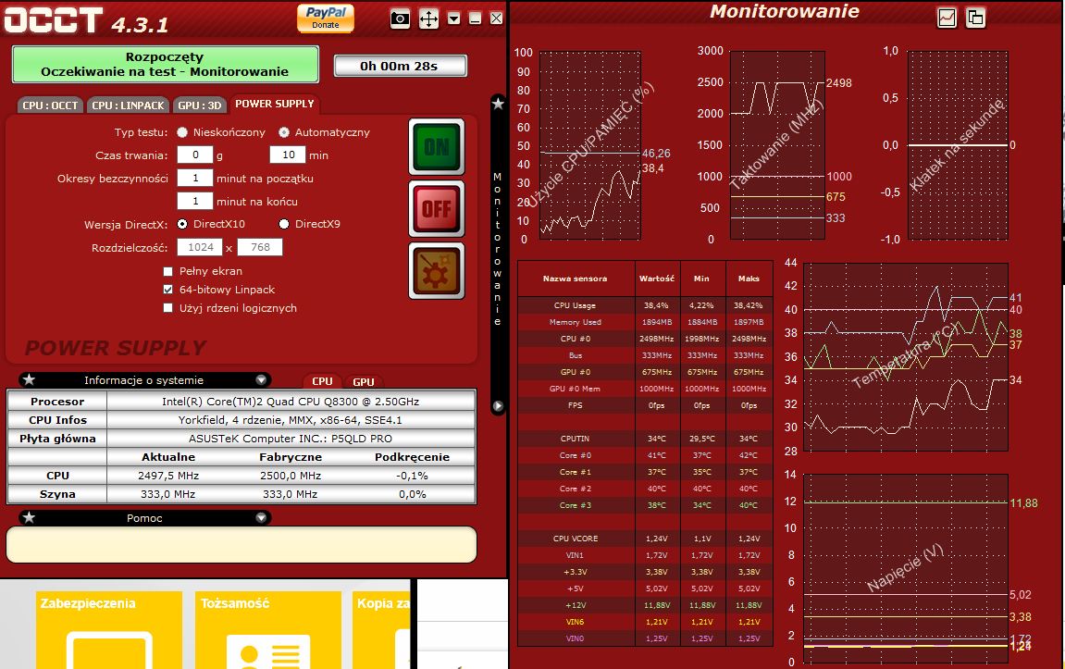Click the Memory Used sensor row name
The height and width of the screenshot is (669, 1065).
point(575,322)
